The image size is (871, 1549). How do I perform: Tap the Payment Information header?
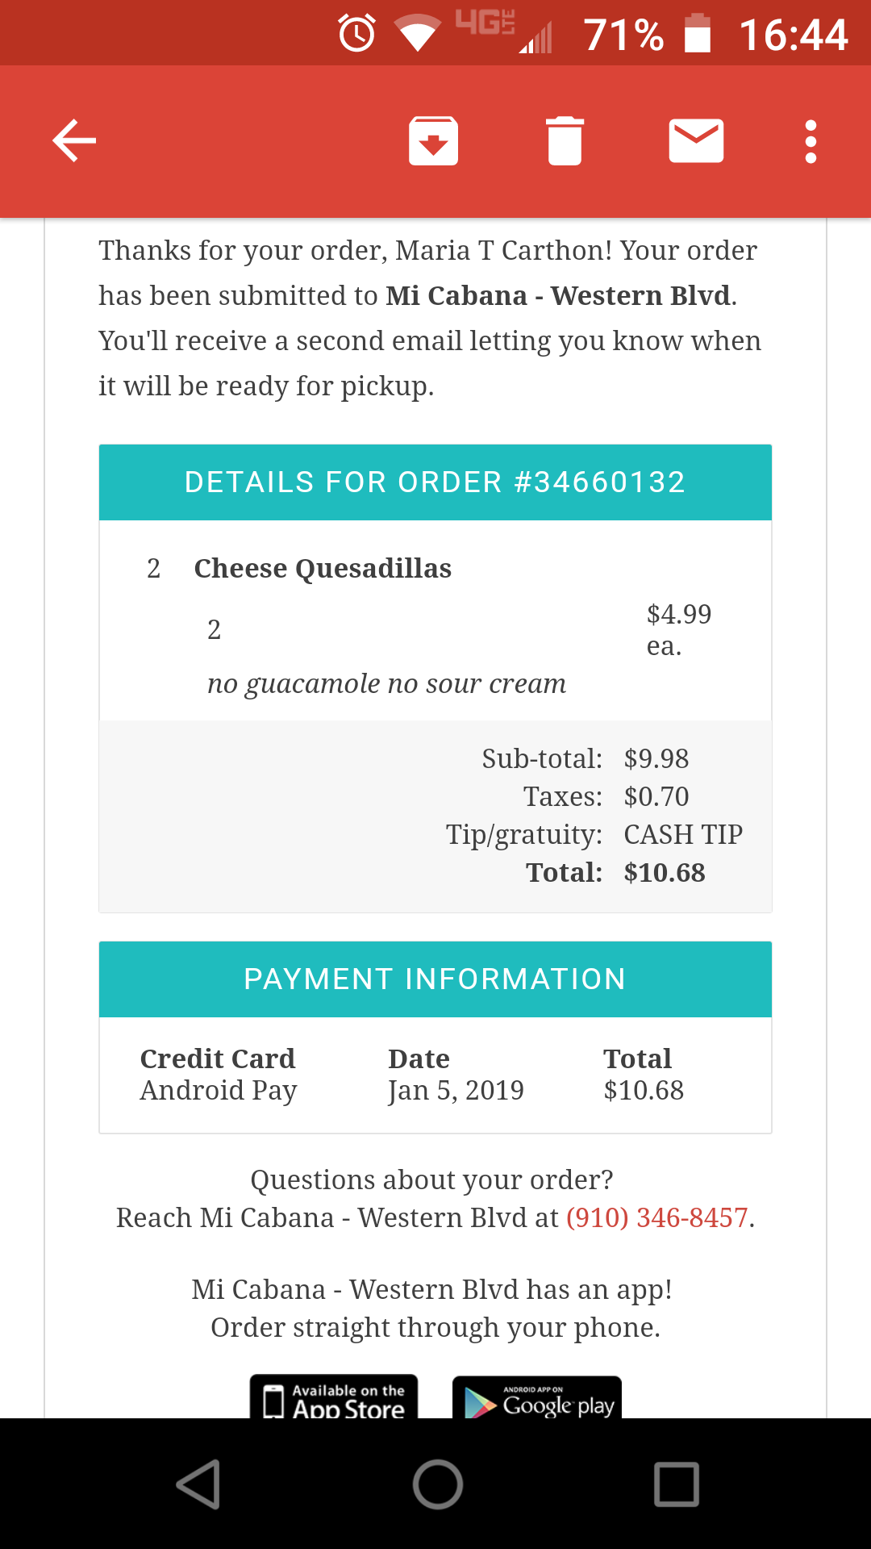pos(435,979)
